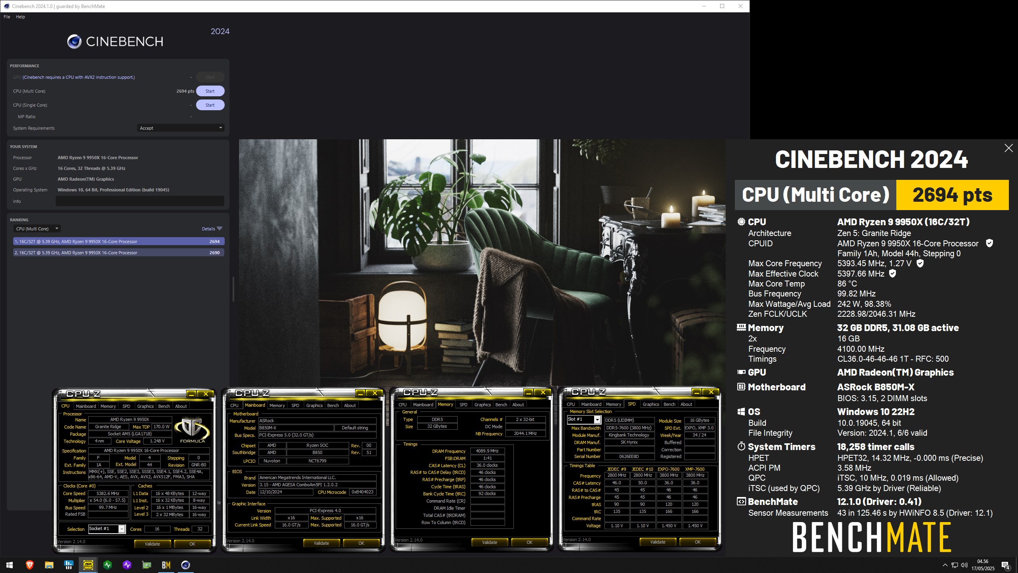Click OK in CPU-Z CPU window

(x=192, y=544)
